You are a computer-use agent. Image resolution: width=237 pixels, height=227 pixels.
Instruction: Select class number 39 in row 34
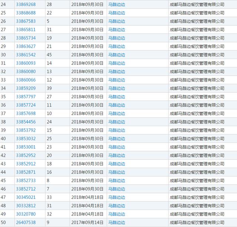49,88
